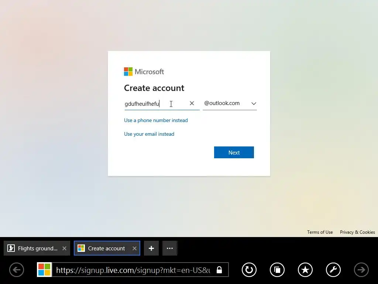Go back with the back arrow button

pos(17,270)
